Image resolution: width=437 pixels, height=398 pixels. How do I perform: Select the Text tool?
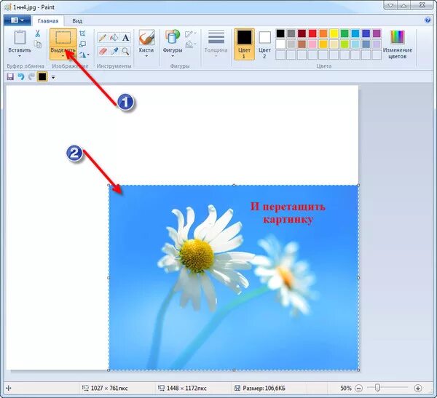(x=126, y=37)
